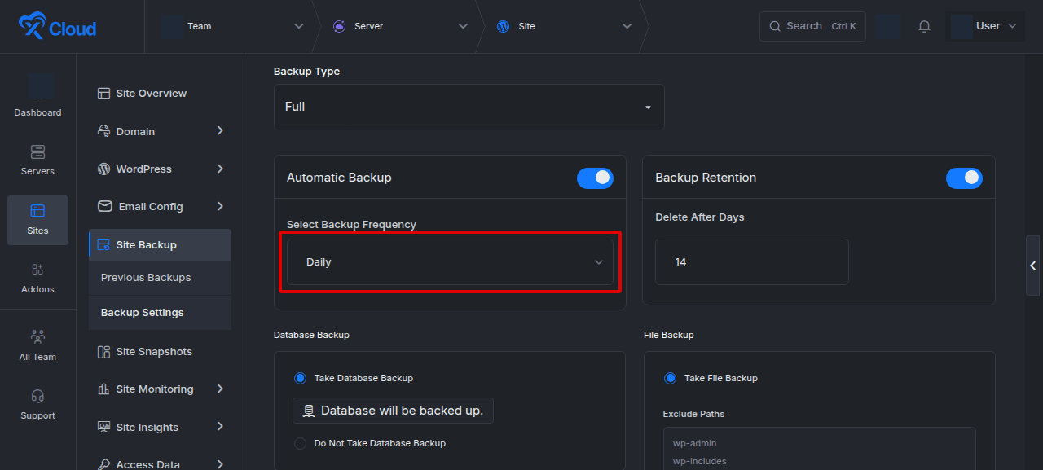Image resolution: width=1043 pixels, height=470 pixels.
Task: Click the "Database will be backed up." message
Action: click(393, 411)
